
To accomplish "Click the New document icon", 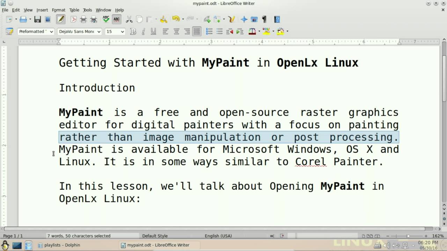I will (x=9, y=20).
